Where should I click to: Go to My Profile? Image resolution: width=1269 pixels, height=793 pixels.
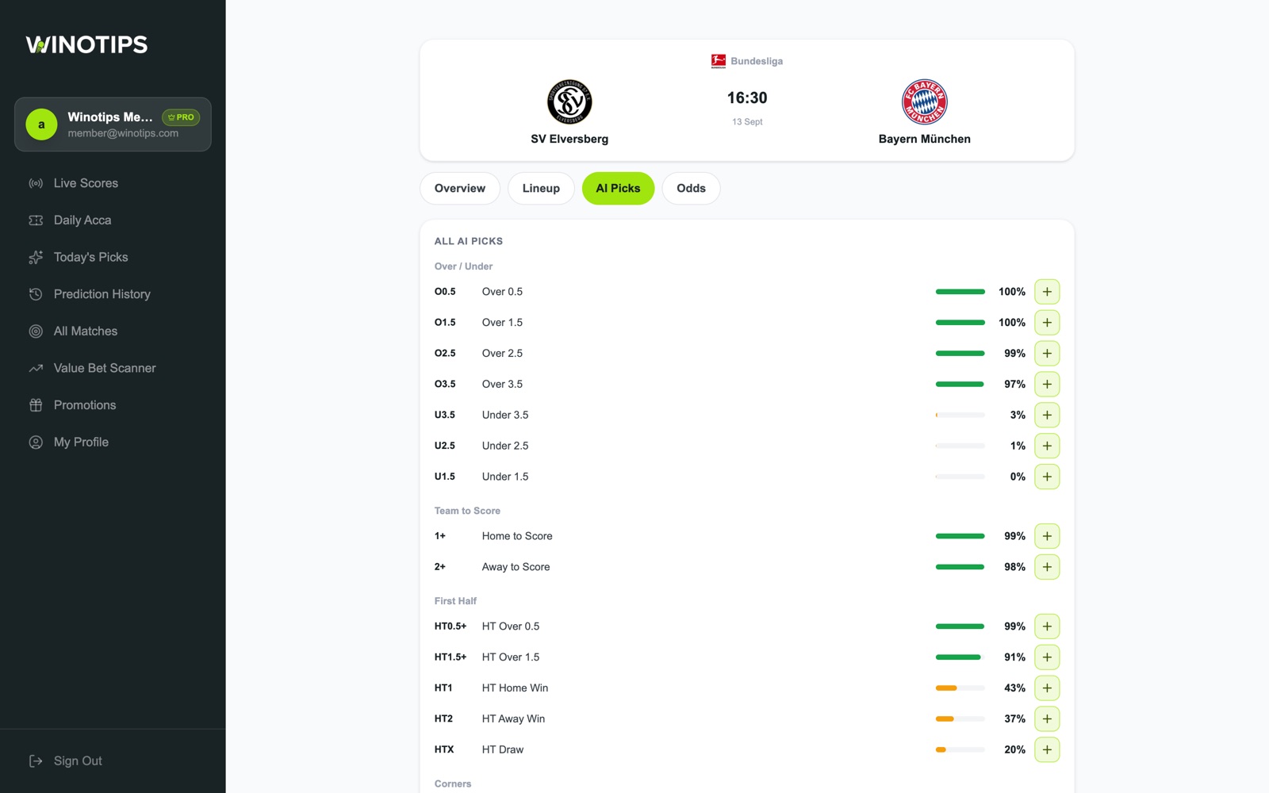[x=113, y=442]
